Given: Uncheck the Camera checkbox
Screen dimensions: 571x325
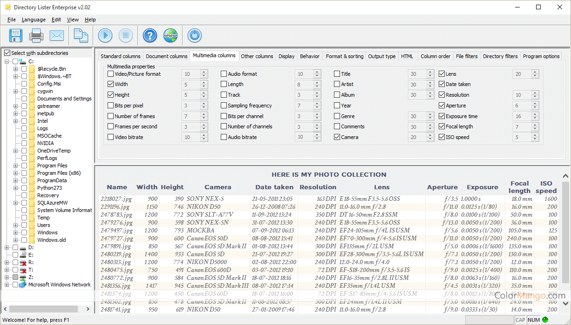Looking at the screenshot, I should click(337, 137).
